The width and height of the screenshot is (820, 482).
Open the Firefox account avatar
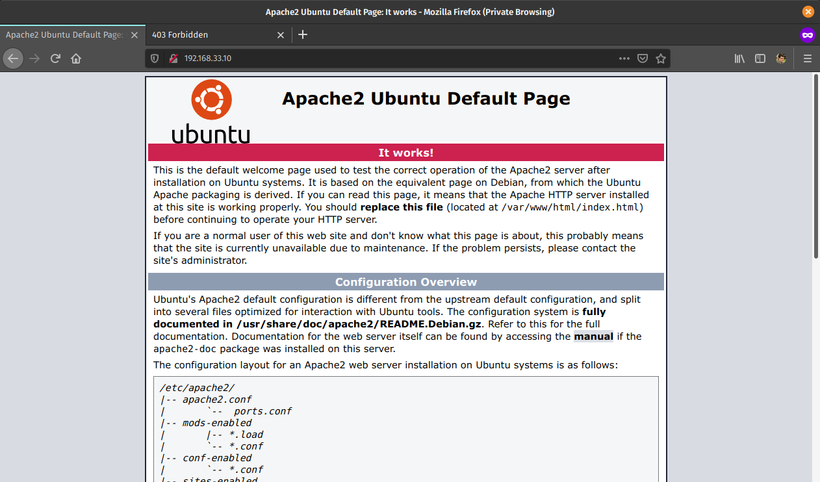[x=781, y=58]
